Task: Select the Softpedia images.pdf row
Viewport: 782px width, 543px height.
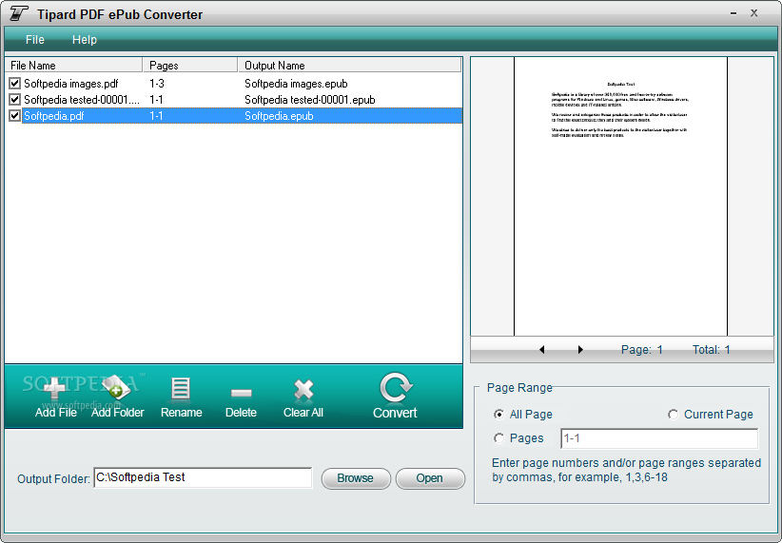Action: coord(233,84)
